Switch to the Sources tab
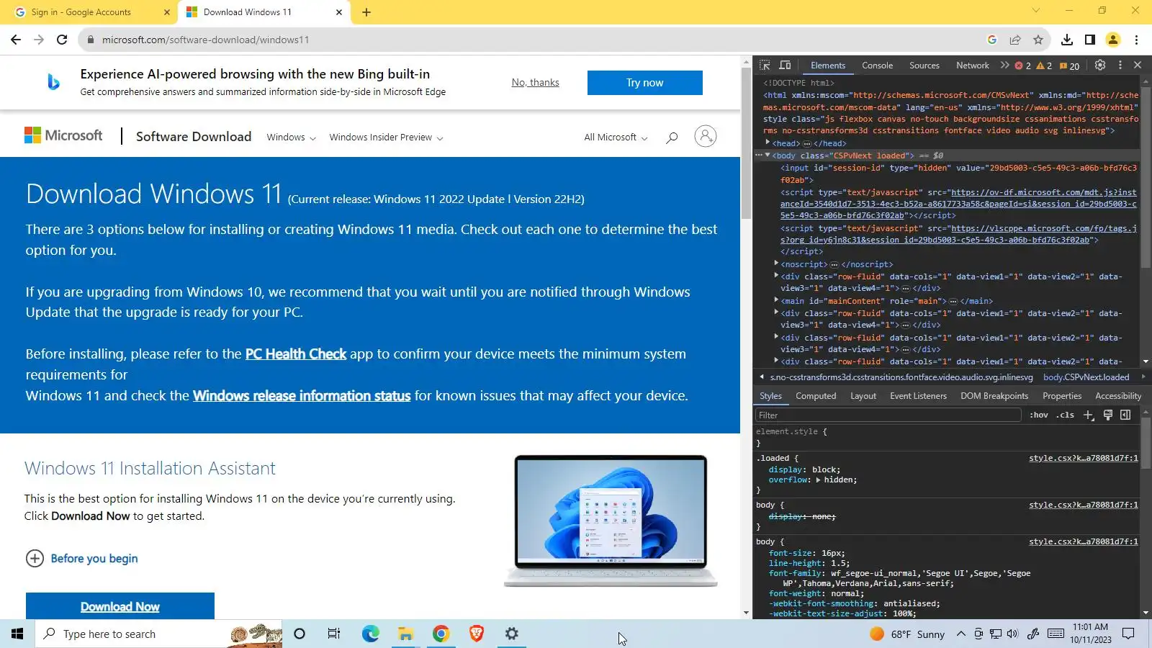 pos(924,66)
